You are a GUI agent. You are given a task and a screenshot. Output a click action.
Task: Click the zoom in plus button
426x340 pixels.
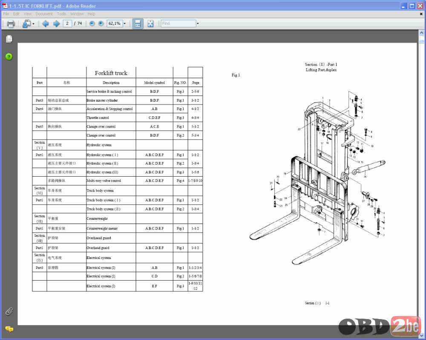101,23
